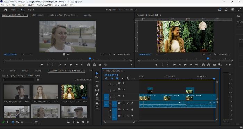The height and width of the screenshot is (129, 243).
Task: Click the Home icon in the header
Action: coord(6,10)
